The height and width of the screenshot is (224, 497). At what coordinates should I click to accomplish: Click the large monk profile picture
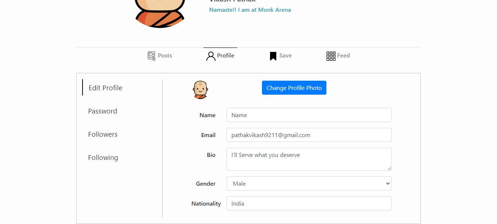[160, 14]
